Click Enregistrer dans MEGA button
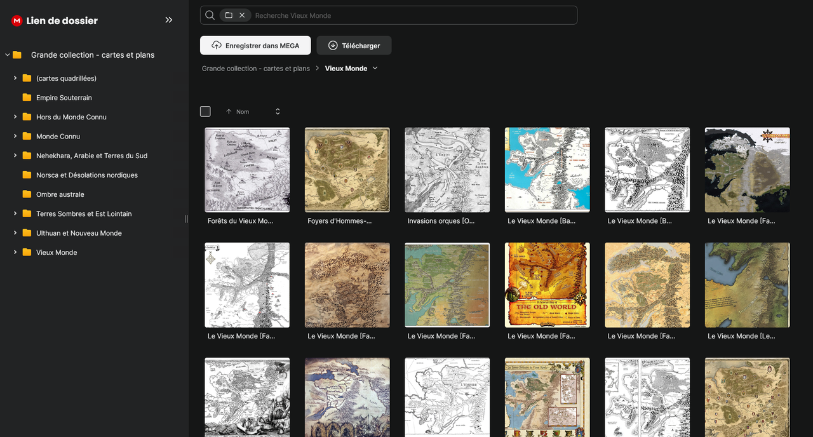This screenshot has width=813, height=437. (255, 45)
